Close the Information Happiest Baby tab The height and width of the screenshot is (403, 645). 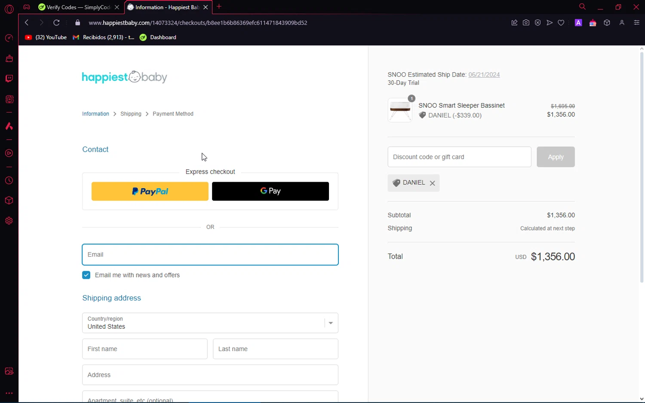click(206, 7)
